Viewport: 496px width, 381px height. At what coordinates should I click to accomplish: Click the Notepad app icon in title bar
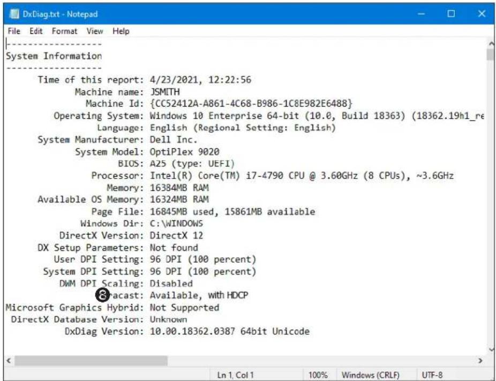pyautogui.click(x=14, y=14)
